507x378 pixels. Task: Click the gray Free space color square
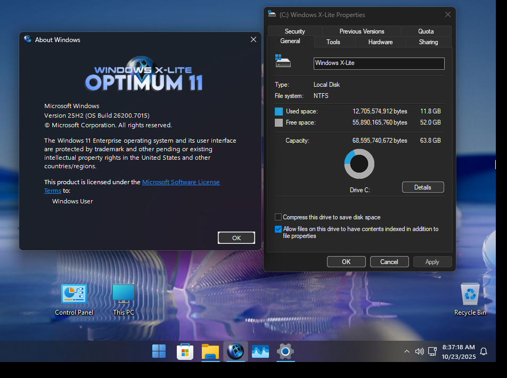279,123
